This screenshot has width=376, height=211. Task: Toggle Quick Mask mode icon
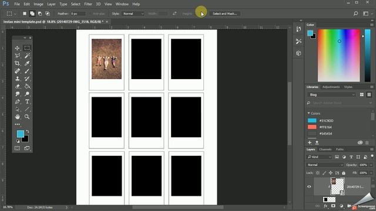click(x=17, y=148)
